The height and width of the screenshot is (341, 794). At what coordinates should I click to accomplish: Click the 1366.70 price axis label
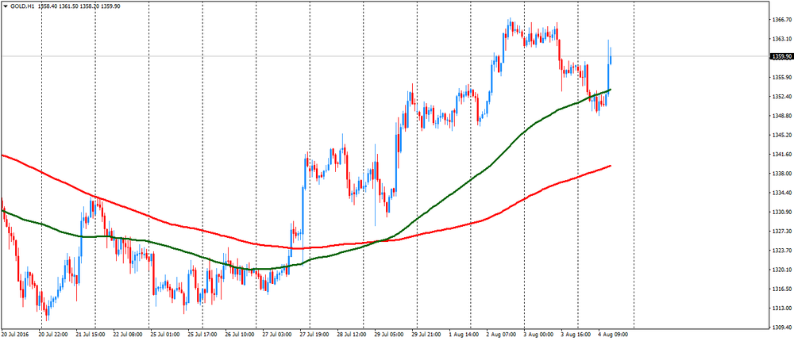coord(782,20)
